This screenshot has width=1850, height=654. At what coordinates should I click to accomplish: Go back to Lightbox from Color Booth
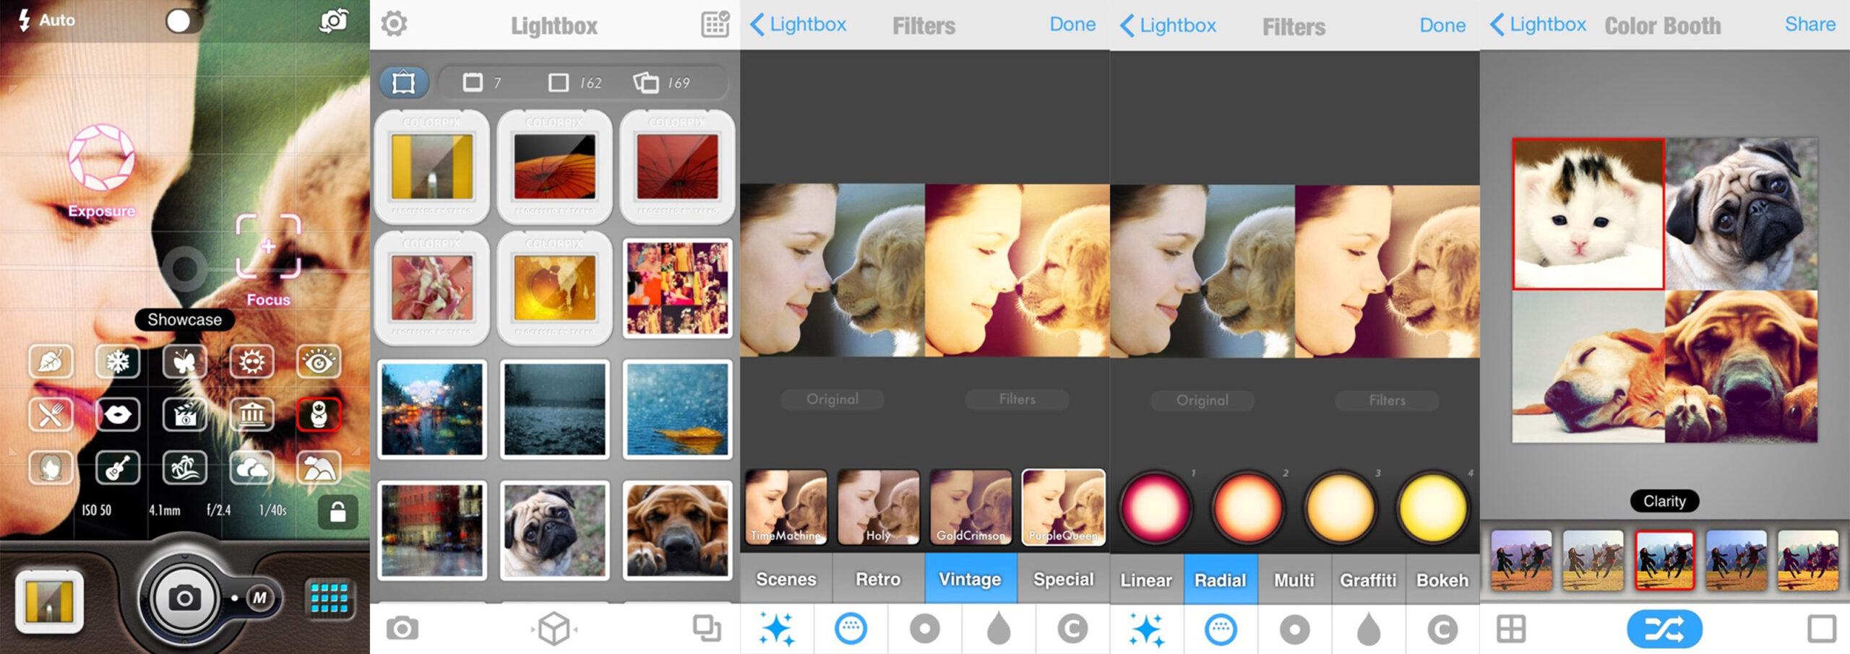tap(1538, 25)
